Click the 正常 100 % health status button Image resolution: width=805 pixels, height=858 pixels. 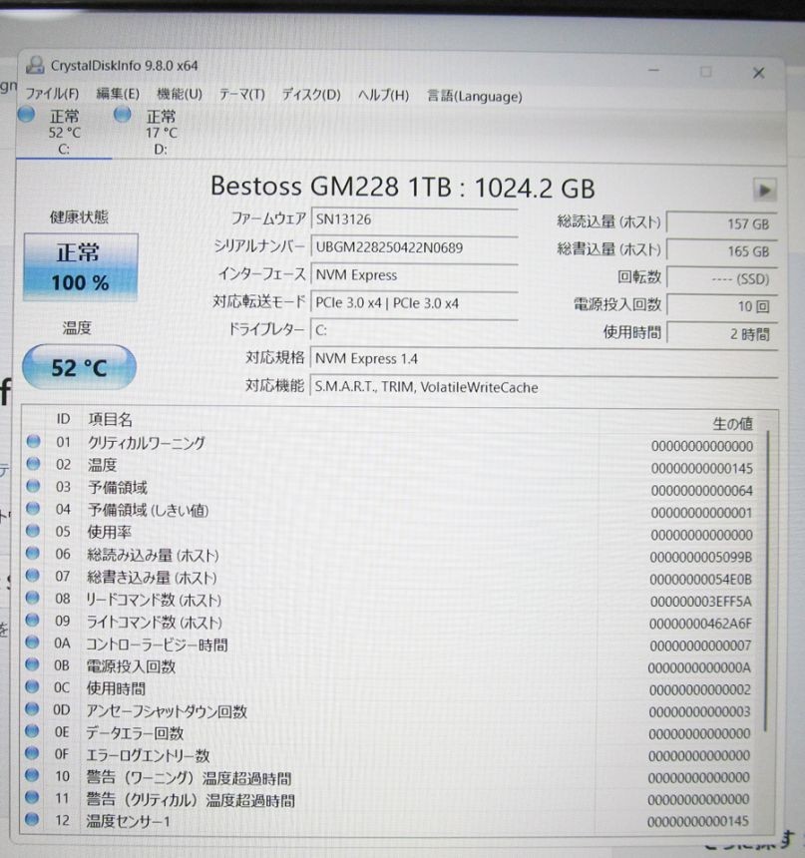click(x=81, y=267)
